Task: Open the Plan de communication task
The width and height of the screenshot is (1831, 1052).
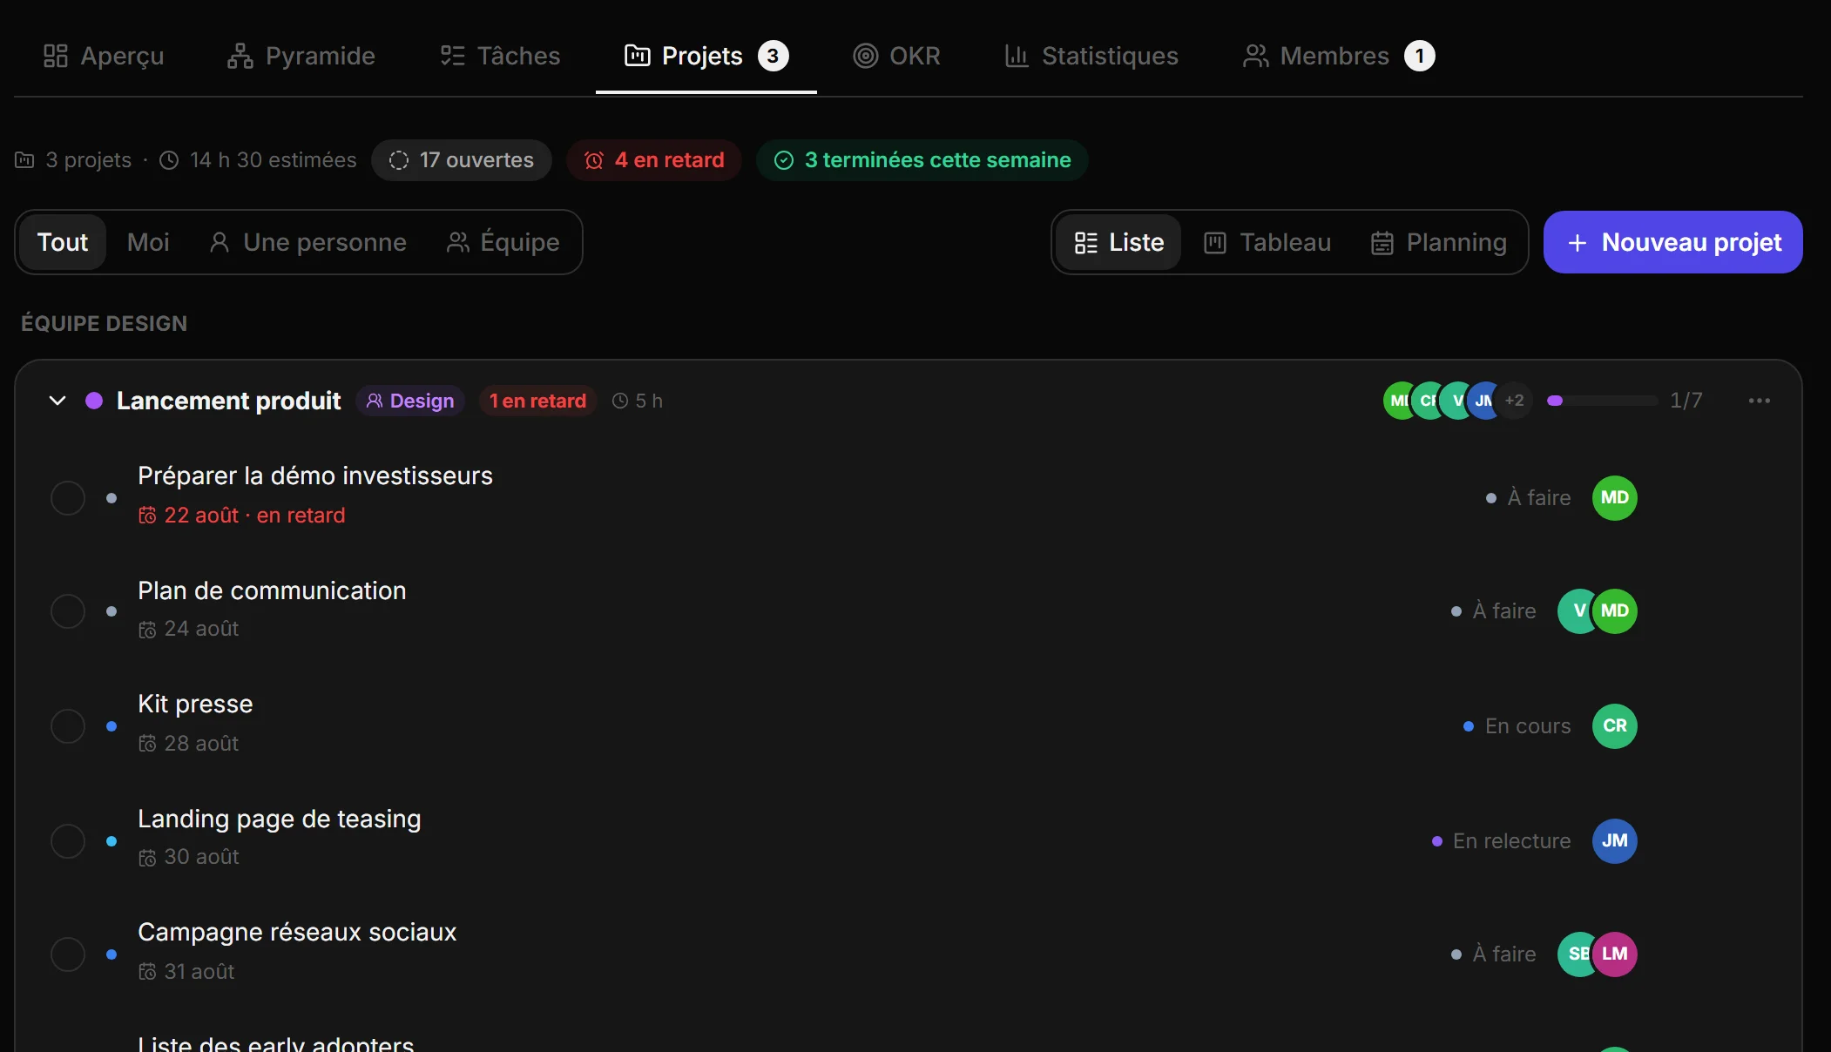Action: 272,590
